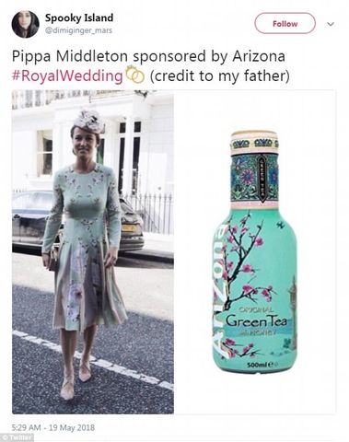Click the Follow button
Image resolution: width=349 pixels, height=442 pixels.
click(x=285, y=23)
